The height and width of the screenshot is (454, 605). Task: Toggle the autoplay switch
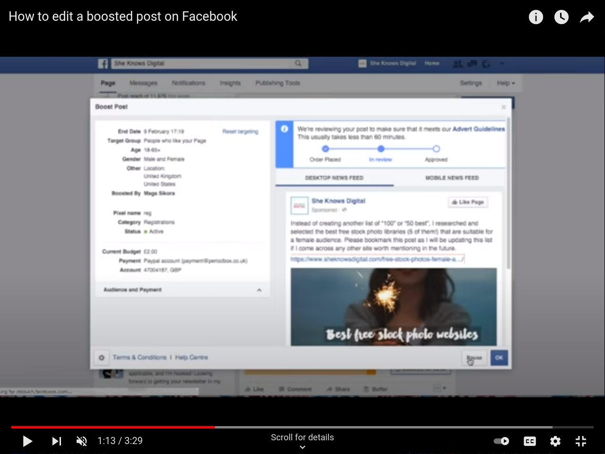click(x=501, y=441)
